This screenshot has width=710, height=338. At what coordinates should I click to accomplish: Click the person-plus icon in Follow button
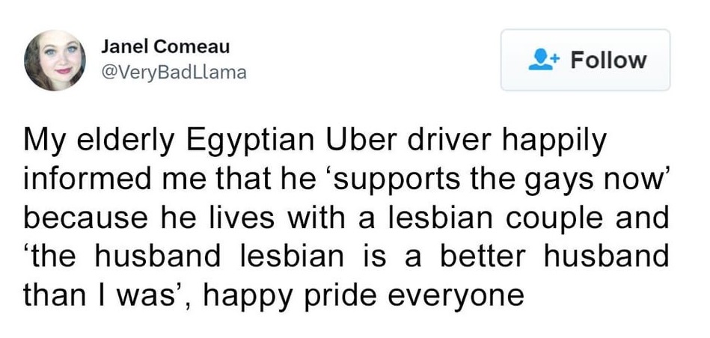[542, 60]
